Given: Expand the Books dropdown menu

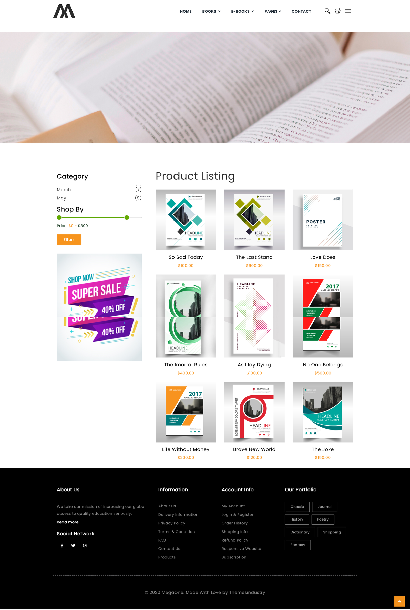Looking at the screenshot, I should click(211, 11).
